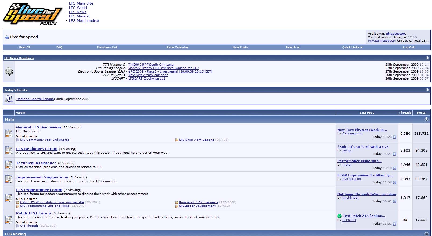This screenshot has width=432, height=236.
Task: Go to last post arrow for General LFS Discussion
Action: [x=394, y=137]
